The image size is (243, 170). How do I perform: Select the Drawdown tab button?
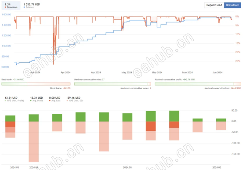232,5
